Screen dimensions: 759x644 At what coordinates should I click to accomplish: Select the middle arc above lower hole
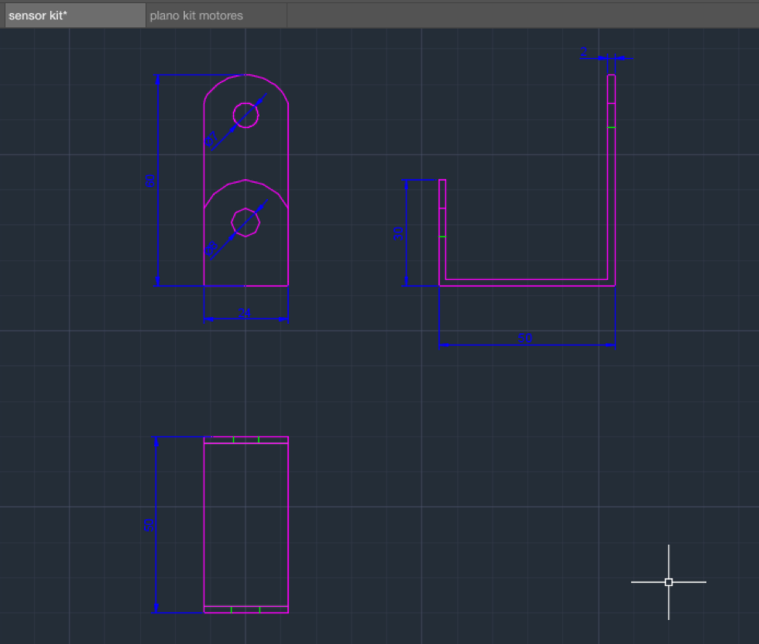point(246,181)
